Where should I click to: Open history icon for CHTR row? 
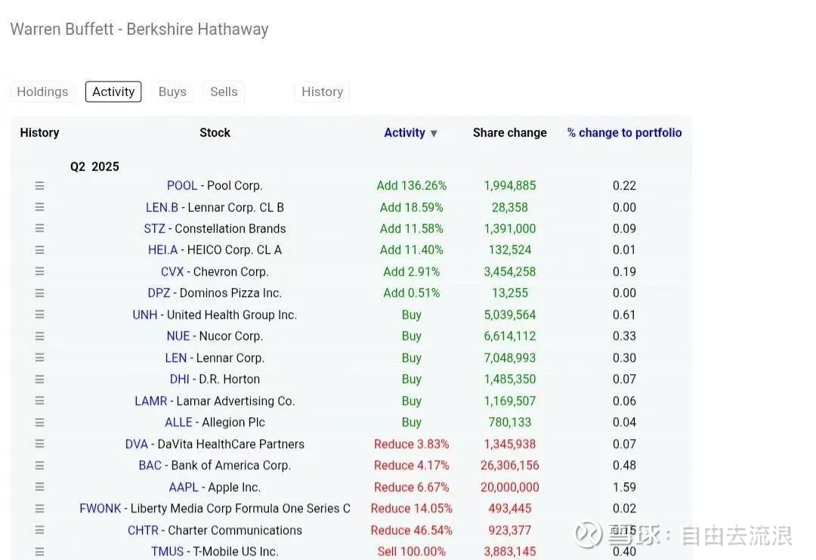point(39,530)
